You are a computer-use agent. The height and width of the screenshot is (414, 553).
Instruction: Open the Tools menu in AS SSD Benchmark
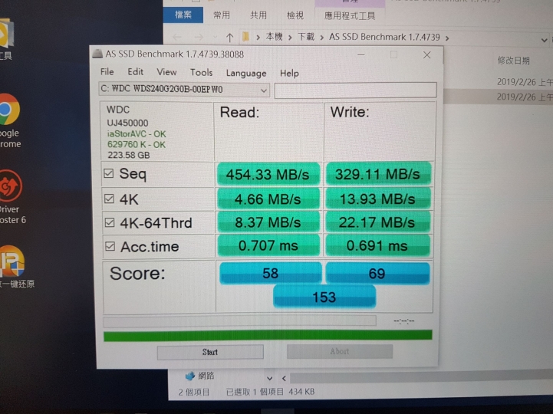pyautogui.click(x=202, y=73)
